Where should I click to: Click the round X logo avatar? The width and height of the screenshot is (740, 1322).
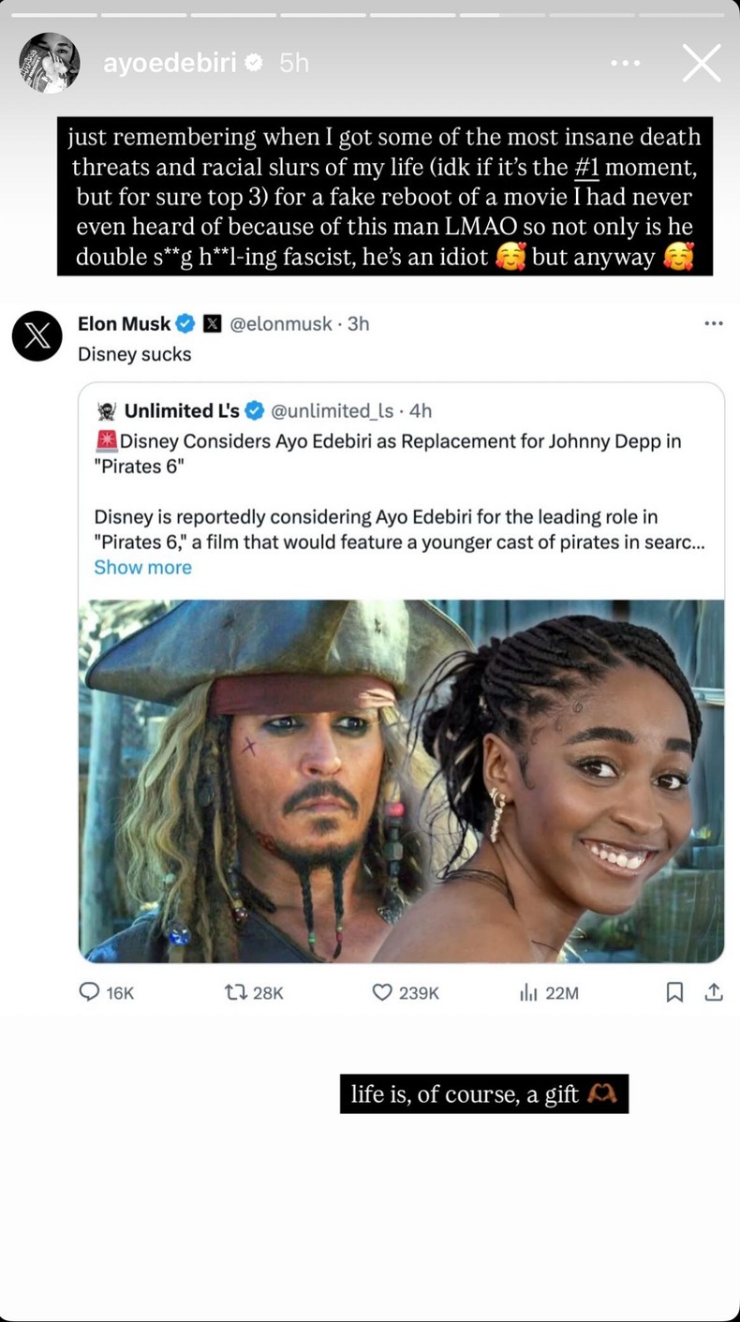point(37,337)
